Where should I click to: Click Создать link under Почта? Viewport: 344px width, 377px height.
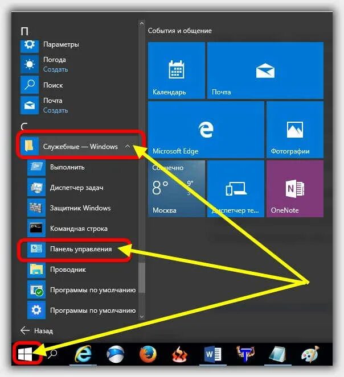pyautogui.click(x=56, y=110)
